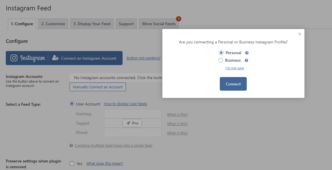Click Manually Connect an Account
This screenshot has width=332, height=170.
pyautogui.click(x=98, y=87)
